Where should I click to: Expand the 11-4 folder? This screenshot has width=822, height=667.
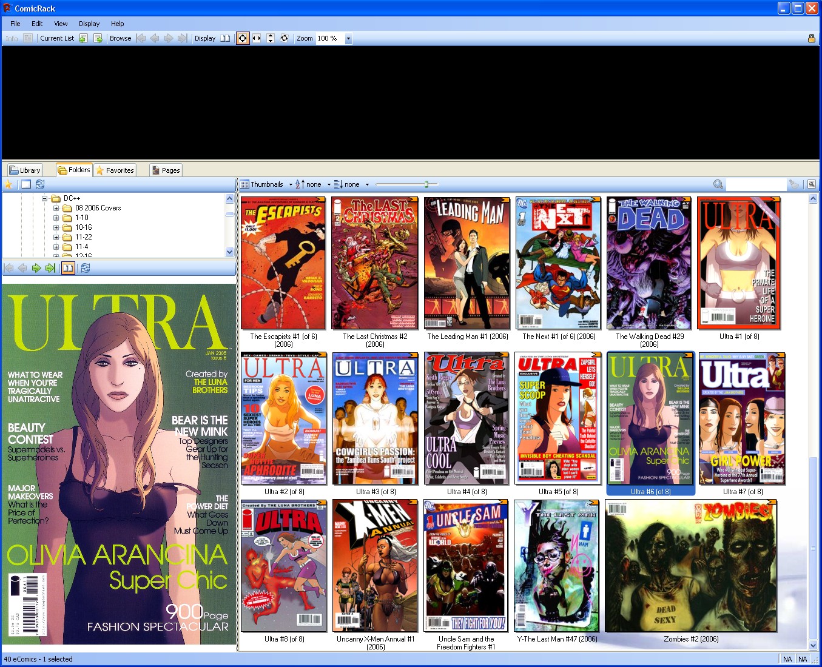[x=56, y=247]
